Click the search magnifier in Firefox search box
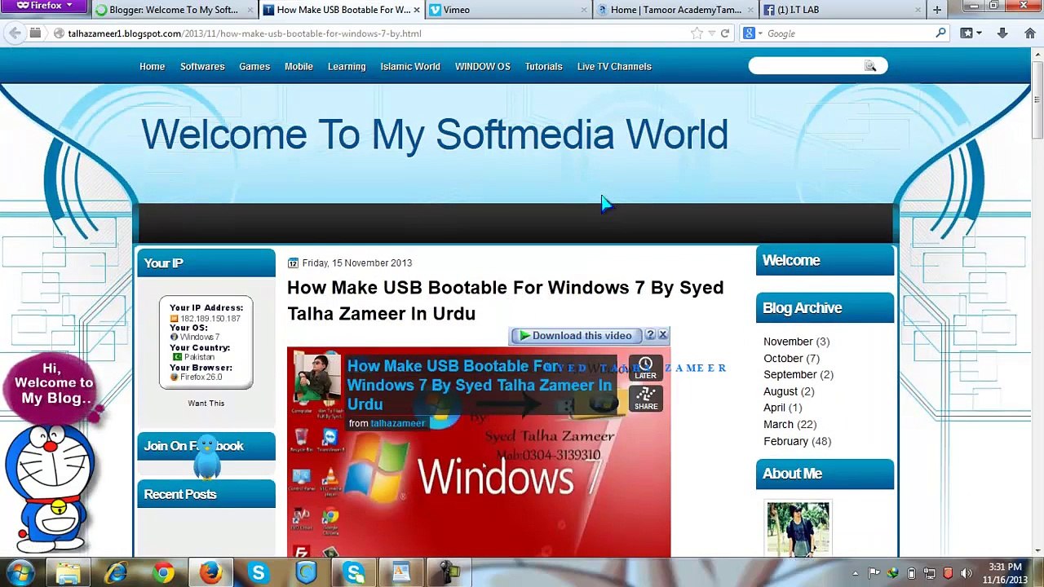1044x587 pixels. [940, 33]
